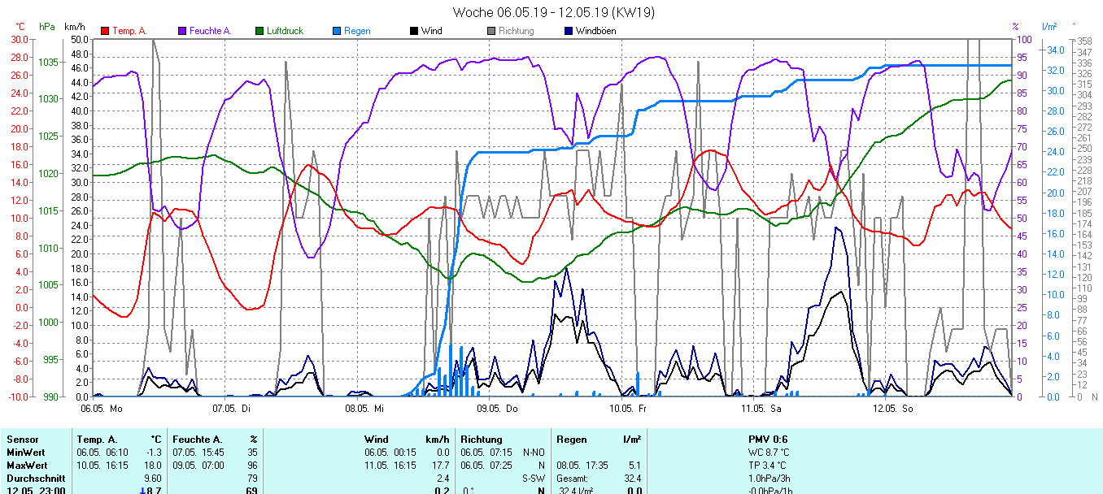Click the 12.05. So date marker
Screen dimensions: 1103x494
(894, 408)
